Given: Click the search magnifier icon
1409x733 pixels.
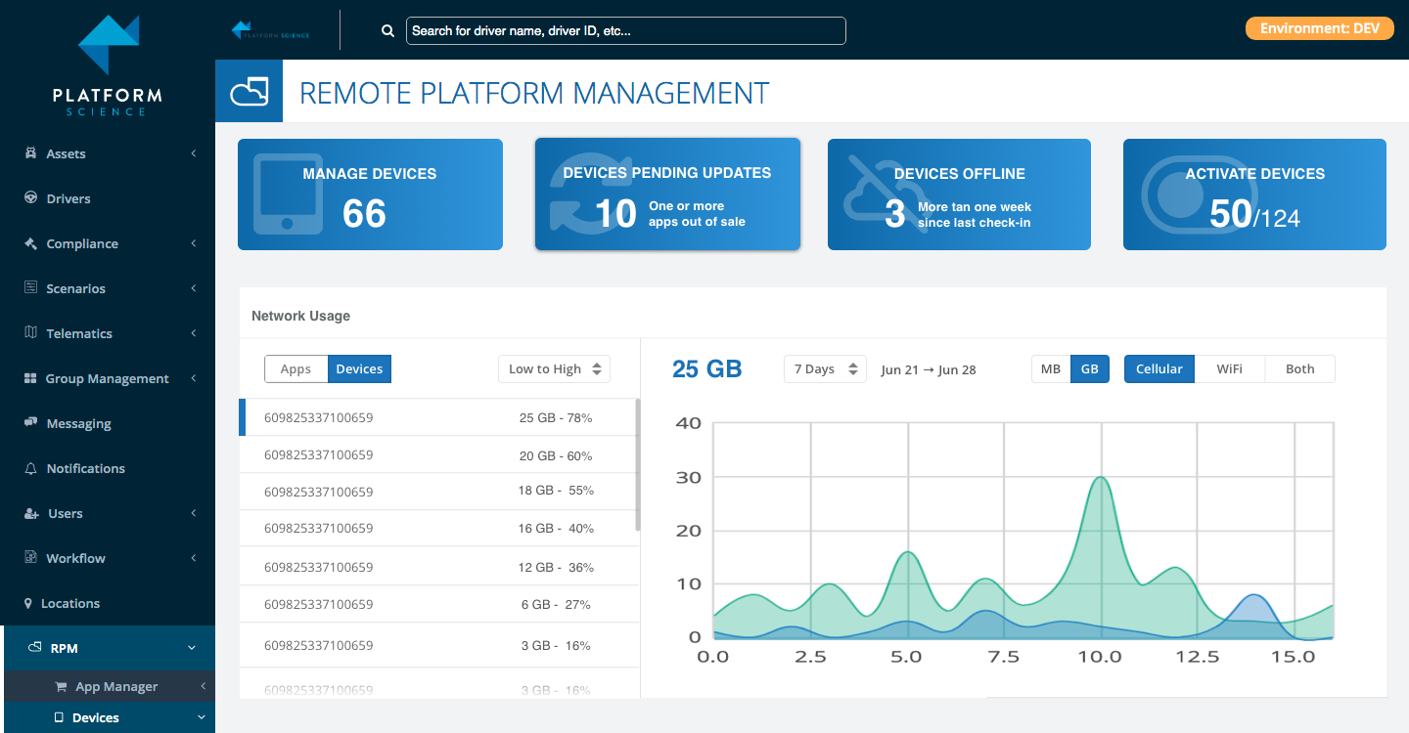Looking at the screenshot, I should click(387, 30).
